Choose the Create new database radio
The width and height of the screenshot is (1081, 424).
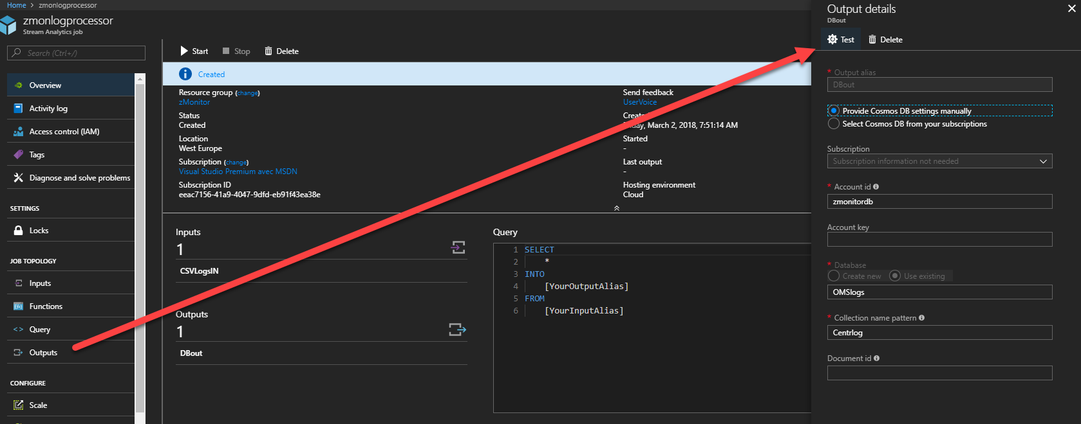click(x=834, y=276)
